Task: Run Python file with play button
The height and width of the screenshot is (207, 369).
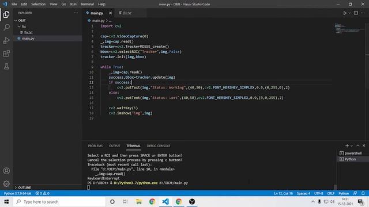Action: coord(345,13)
